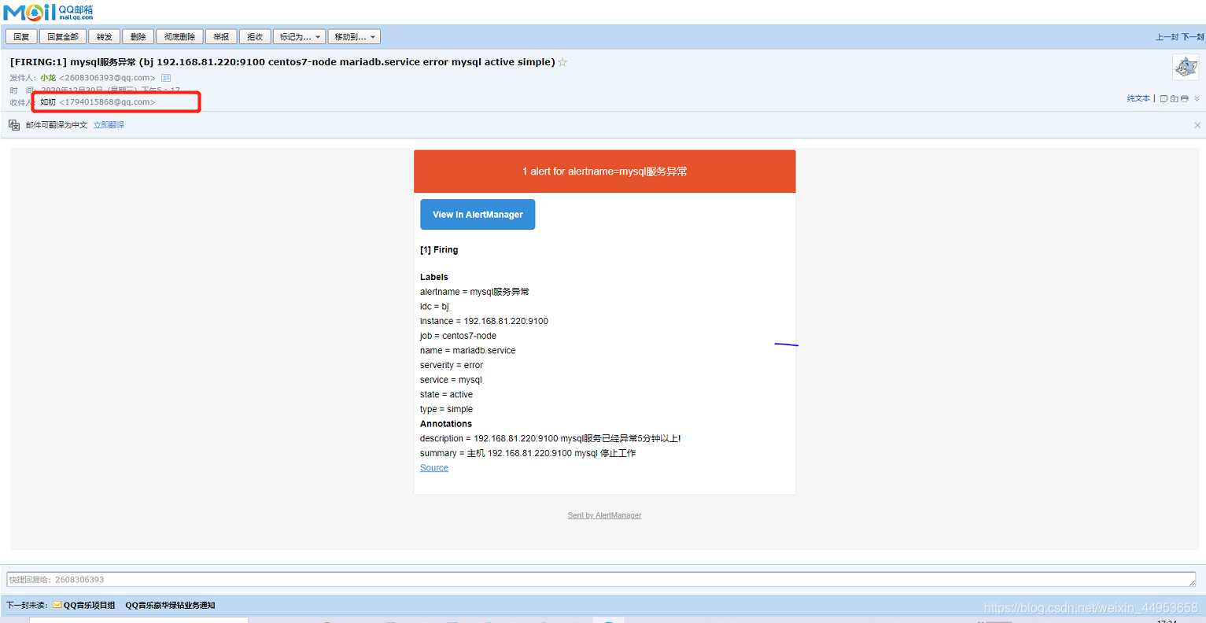This screenshot has width=1206, height=623.
Task: Click the translate icon in notice bar
Action: pos(14,125)
